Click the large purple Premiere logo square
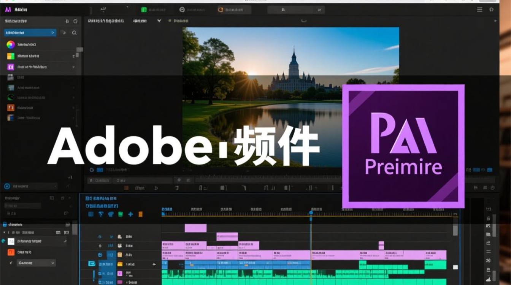 403,146
